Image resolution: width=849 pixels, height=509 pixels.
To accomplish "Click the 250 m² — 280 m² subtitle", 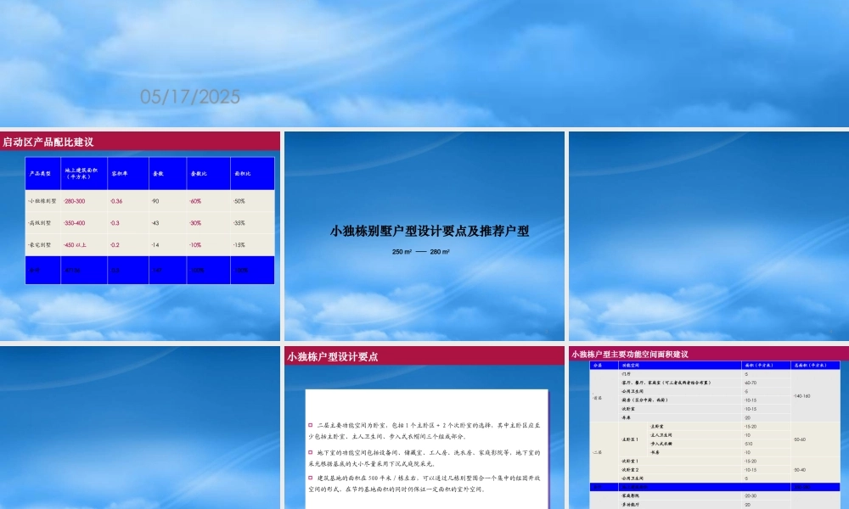I will tap(421, 251).
